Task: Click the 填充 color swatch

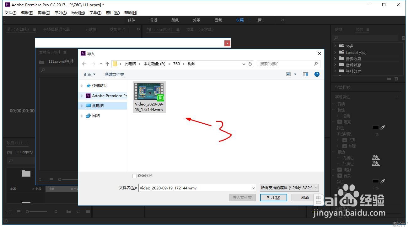Action: [375, 127]
